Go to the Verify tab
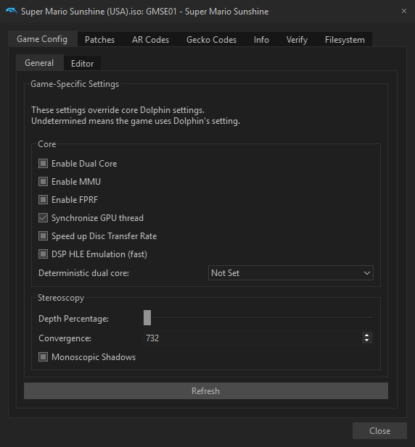 click(297, 40)
